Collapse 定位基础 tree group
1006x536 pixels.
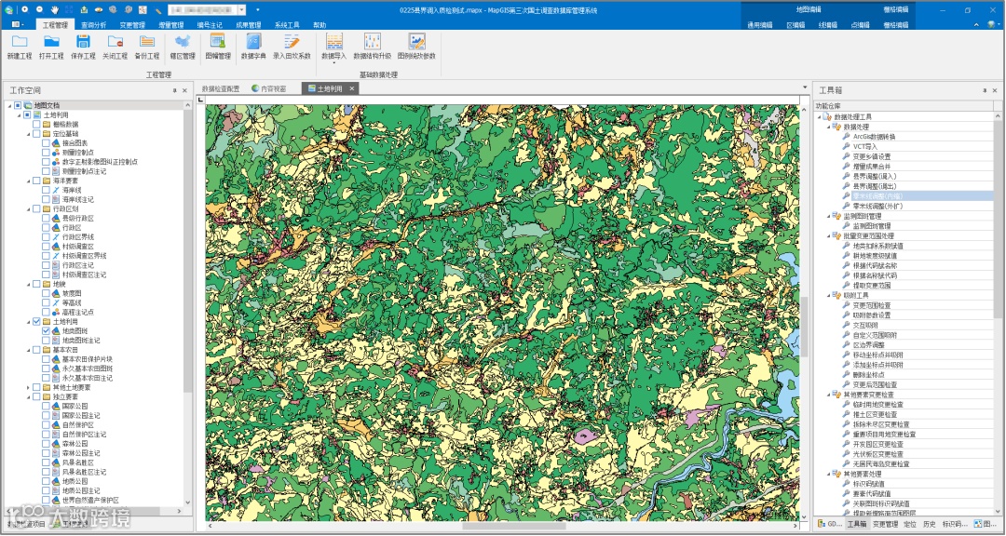click(x=28, y=134)
